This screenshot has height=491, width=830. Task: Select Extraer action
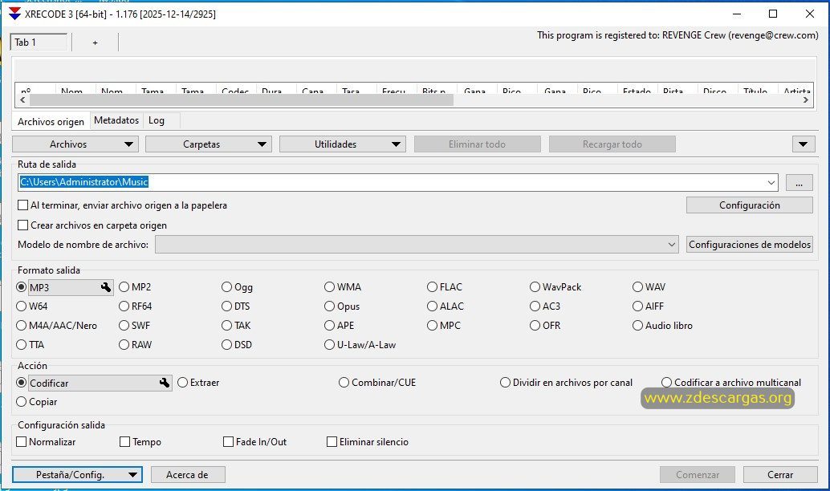click(183, 382)
